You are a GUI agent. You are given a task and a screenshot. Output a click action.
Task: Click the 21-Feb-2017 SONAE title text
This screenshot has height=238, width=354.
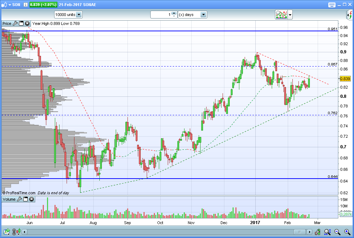click(77, 5)
